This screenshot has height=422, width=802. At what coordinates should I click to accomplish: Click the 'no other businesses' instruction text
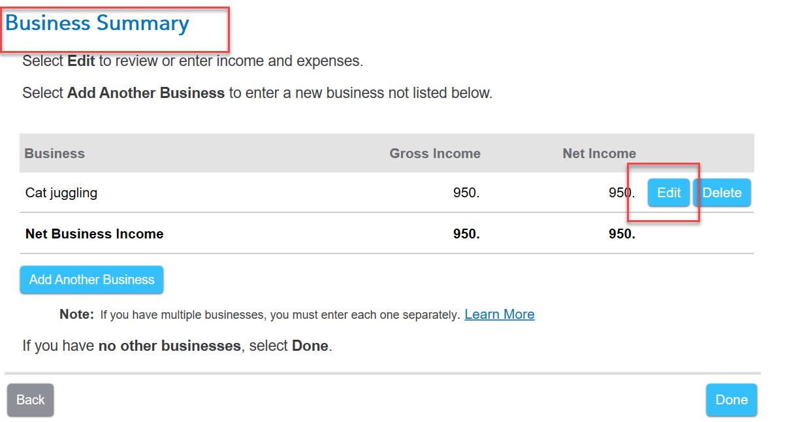coord(177,346)
